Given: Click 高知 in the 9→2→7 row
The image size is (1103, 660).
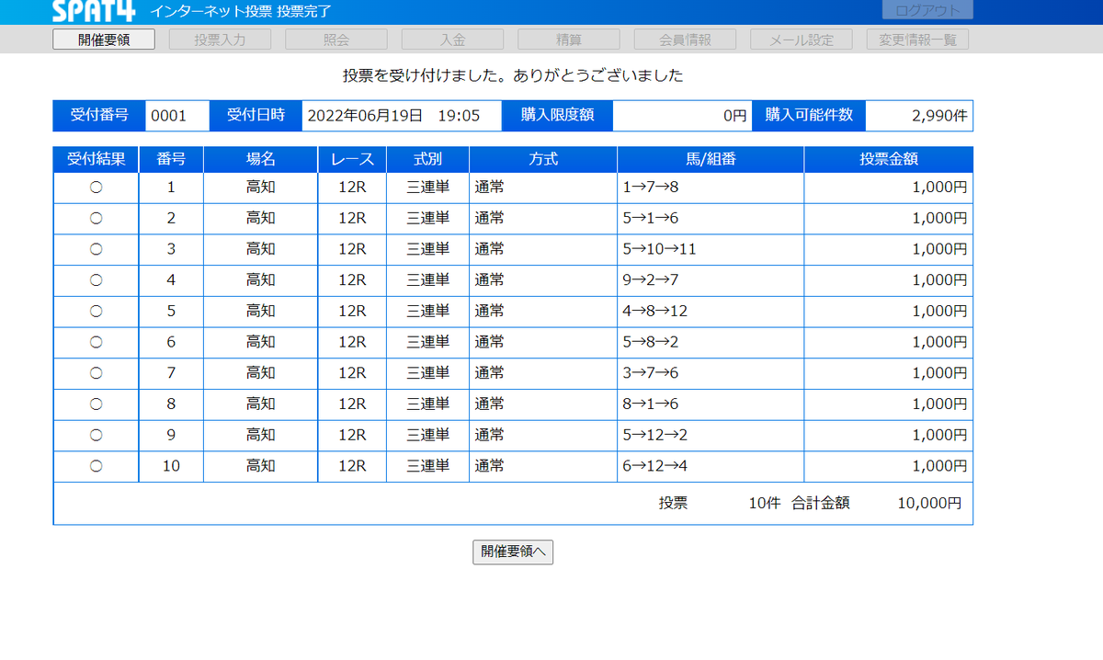Looking at the screenshot, I should [261, 280].
